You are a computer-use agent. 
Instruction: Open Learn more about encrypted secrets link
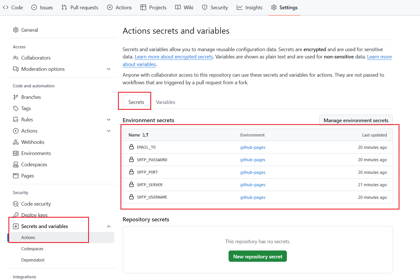click(x=174, y=57)
